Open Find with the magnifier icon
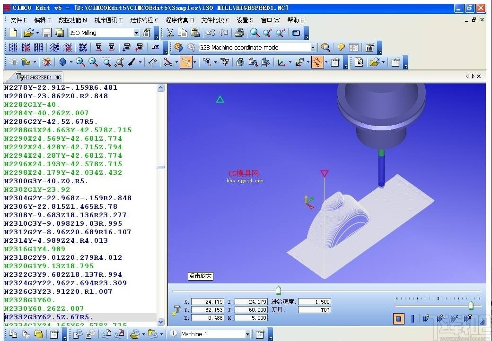The height and width of the screenshot is (341, 492). coord(255,33)
